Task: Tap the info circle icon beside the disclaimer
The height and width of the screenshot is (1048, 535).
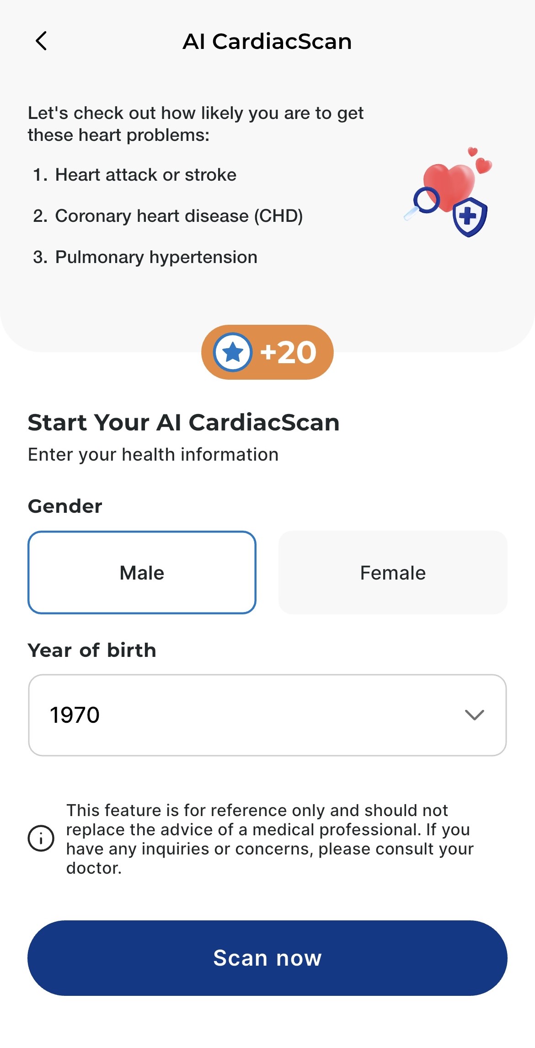Action: [41, 838]
